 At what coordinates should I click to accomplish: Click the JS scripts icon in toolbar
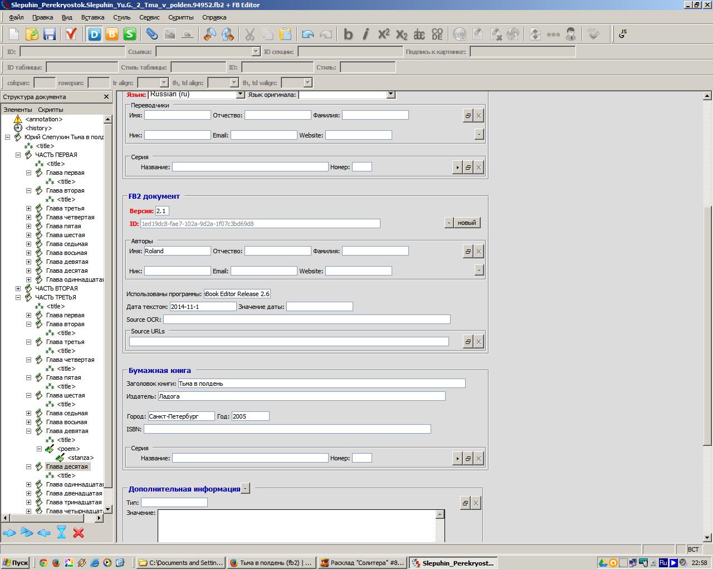point(623,35)
